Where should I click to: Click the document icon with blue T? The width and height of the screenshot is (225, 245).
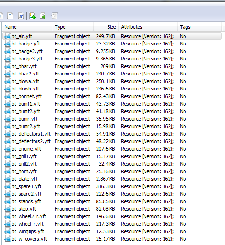(x=21, y=16)
